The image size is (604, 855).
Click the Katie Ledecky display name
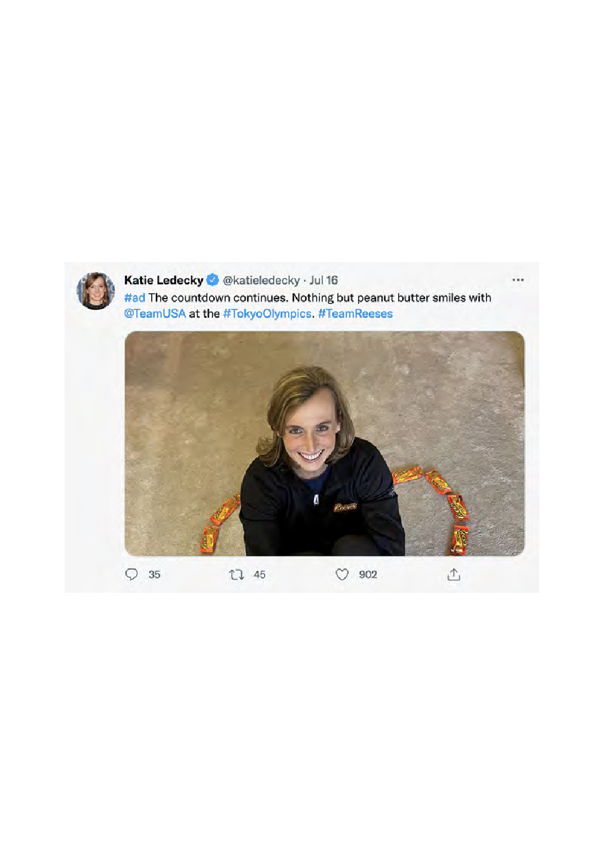(x=163, y=280)
